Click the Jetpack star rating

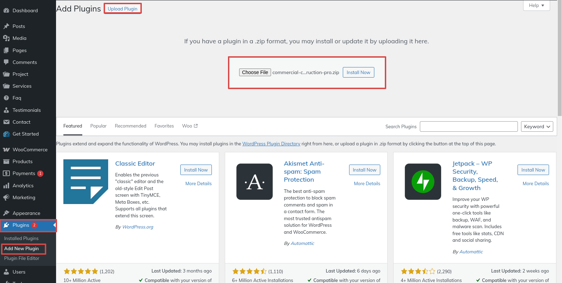coord(418,271)
